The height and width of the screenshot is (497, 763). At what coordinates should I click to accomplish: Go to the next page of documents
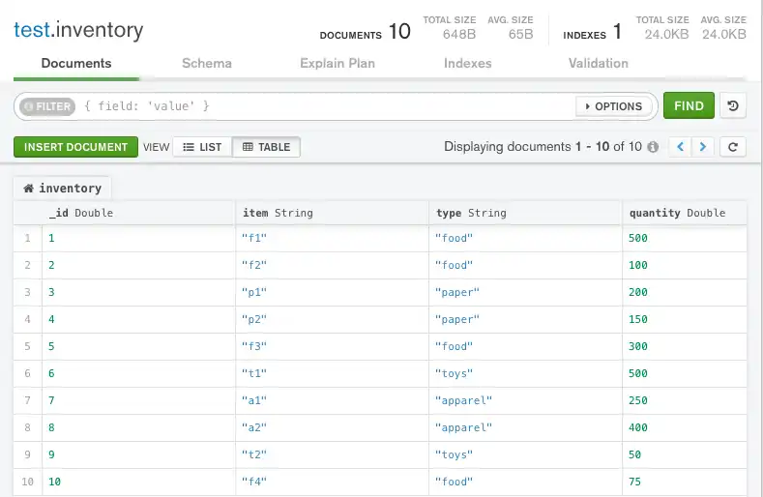pyautogui.click(x=704, y=147)
